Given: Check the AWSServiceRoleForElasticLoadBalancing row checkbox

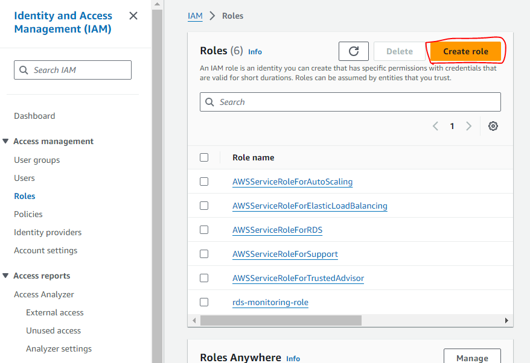Looking at the screenshot, I should (x=204, y=206).
